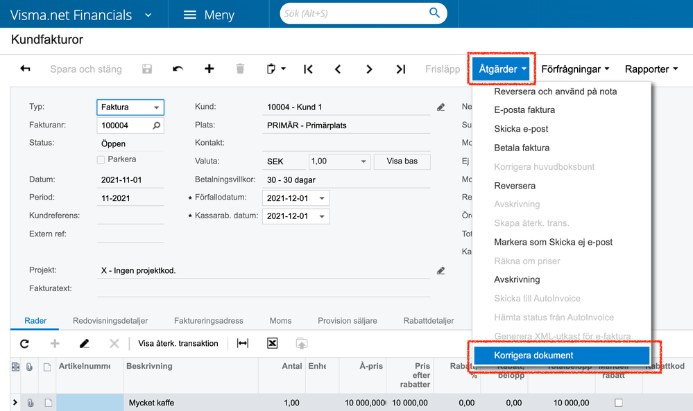Choose Skicka e-post menu item

pyautogui.click(x=521, y=129)
